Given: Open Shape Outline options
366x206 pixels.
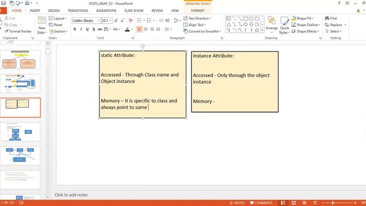Looking at the screenshot, I should (306, 25).
